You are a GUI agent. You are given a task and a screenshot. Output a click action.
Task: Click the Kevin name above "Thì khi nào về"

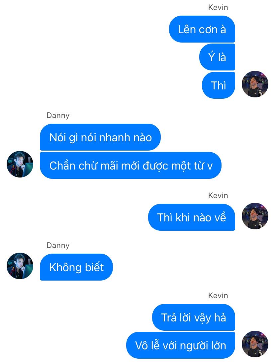[x=218, y=195]
